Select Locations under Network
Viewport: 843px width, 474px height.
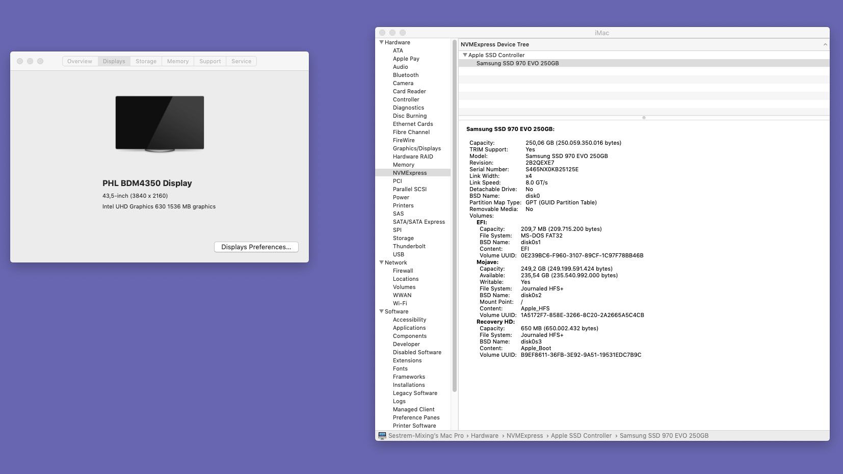pyautogui.click(x=406, y=279)
